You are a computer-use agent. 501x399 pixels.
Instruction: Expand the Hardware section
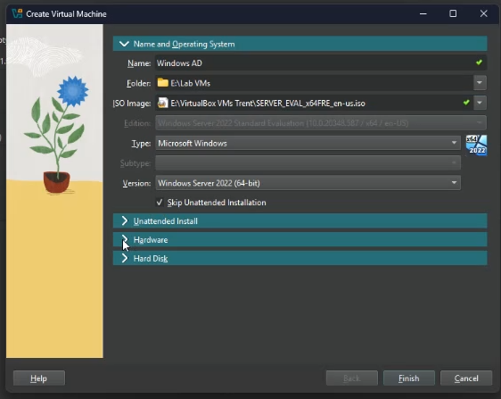coord(300,239)
